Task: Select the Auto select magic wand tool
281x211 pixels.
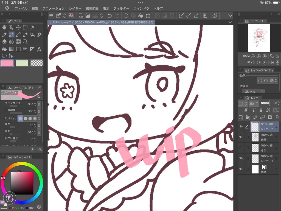Action: 32,27
